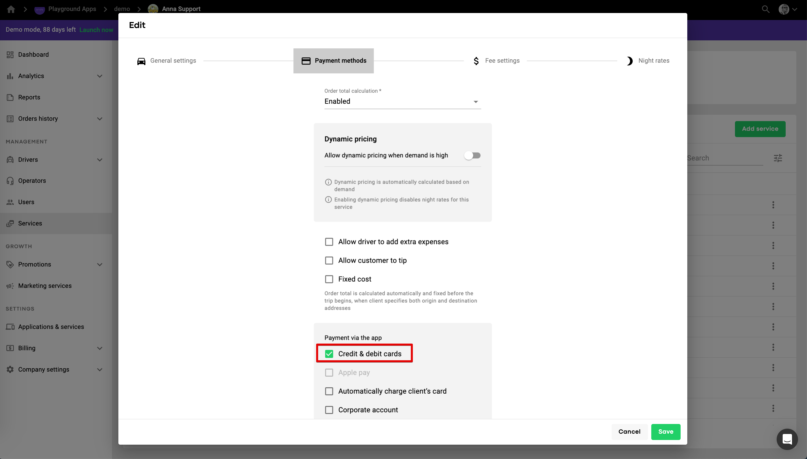Click the Dashboard icon in sidebar
The width and height of the screenshot is (807, 459).
(x=10, y=55)
